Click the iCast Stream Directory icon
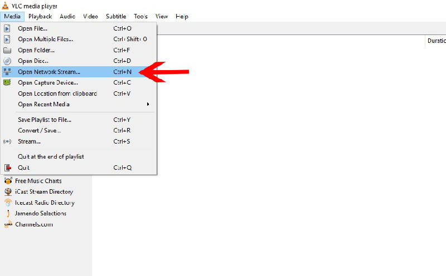Screen dimensions: 446x276 click(8, 192)
